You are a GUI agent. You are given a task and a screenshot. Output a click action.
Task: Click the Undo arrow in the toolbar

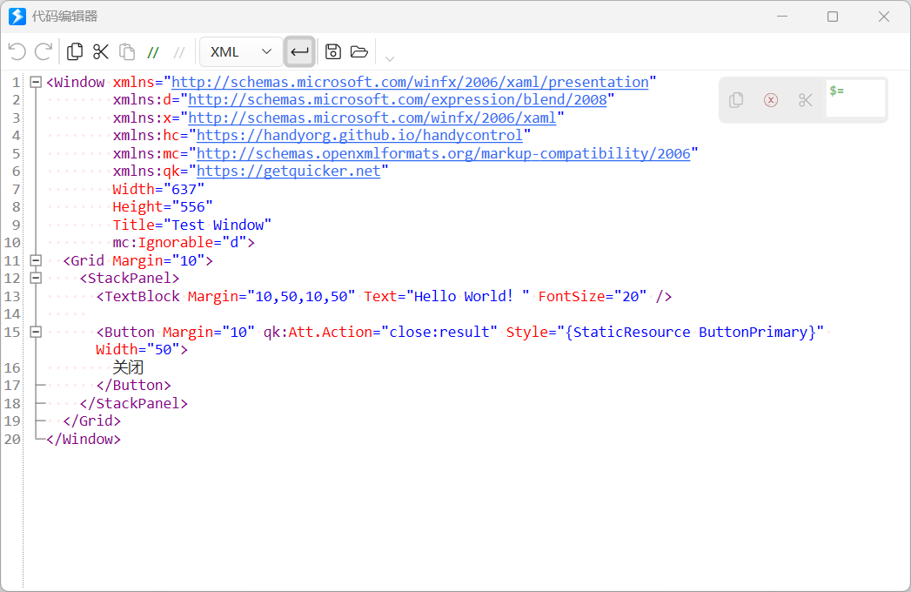coord(17,52)
